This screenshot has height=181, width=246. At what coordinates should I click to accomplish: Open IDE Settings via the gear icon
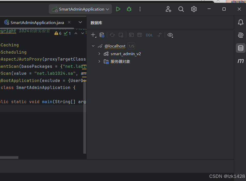pyautogui.click(x=194, y=9)
